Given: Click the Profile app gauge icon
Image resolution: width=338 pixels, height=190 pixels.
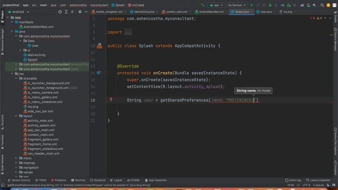Looking at the screenshot, I should pyautogui.click(x=283, y=5).
